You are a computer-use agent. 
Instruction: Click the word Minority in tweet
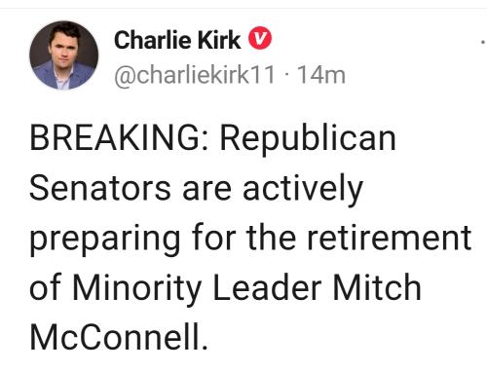click(136, 289)
